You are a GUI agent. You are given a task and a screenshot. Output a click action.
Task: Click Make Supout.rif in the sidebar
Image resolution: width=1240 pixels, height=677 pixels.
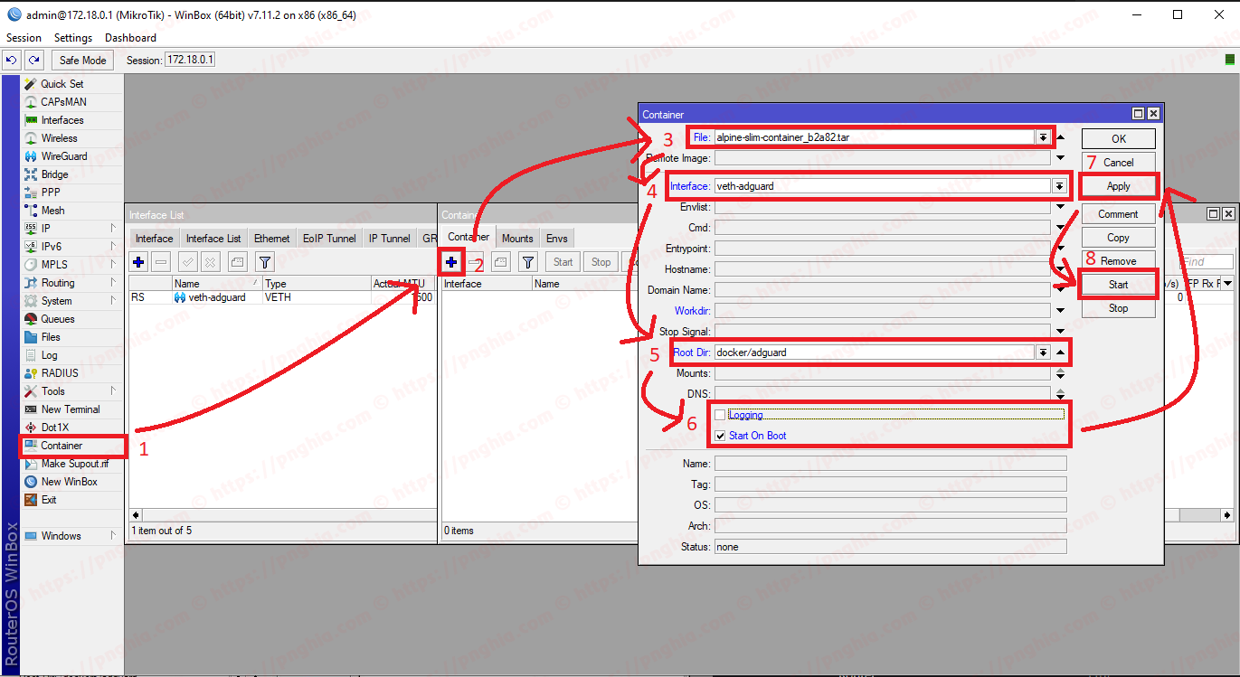coord(74,464)
